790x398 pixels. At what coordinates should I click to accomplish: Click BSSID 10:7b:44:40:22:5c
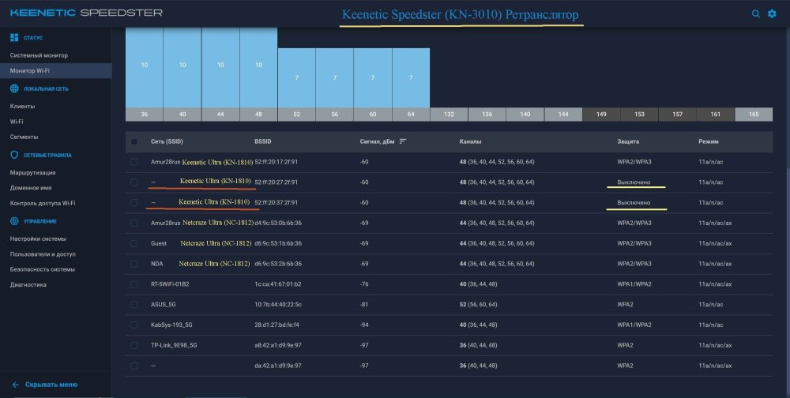(278, 305)
